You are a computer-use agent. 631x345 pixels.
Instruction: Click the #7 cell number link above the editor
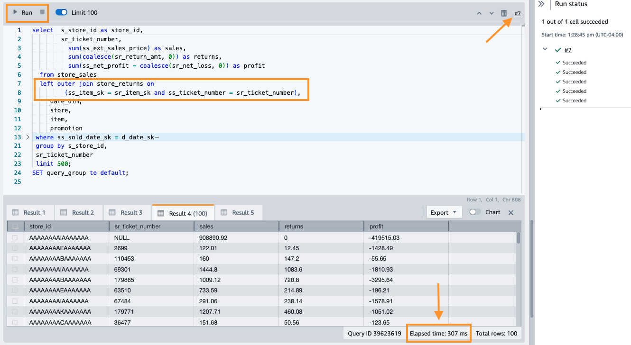[x=517, y=13]
